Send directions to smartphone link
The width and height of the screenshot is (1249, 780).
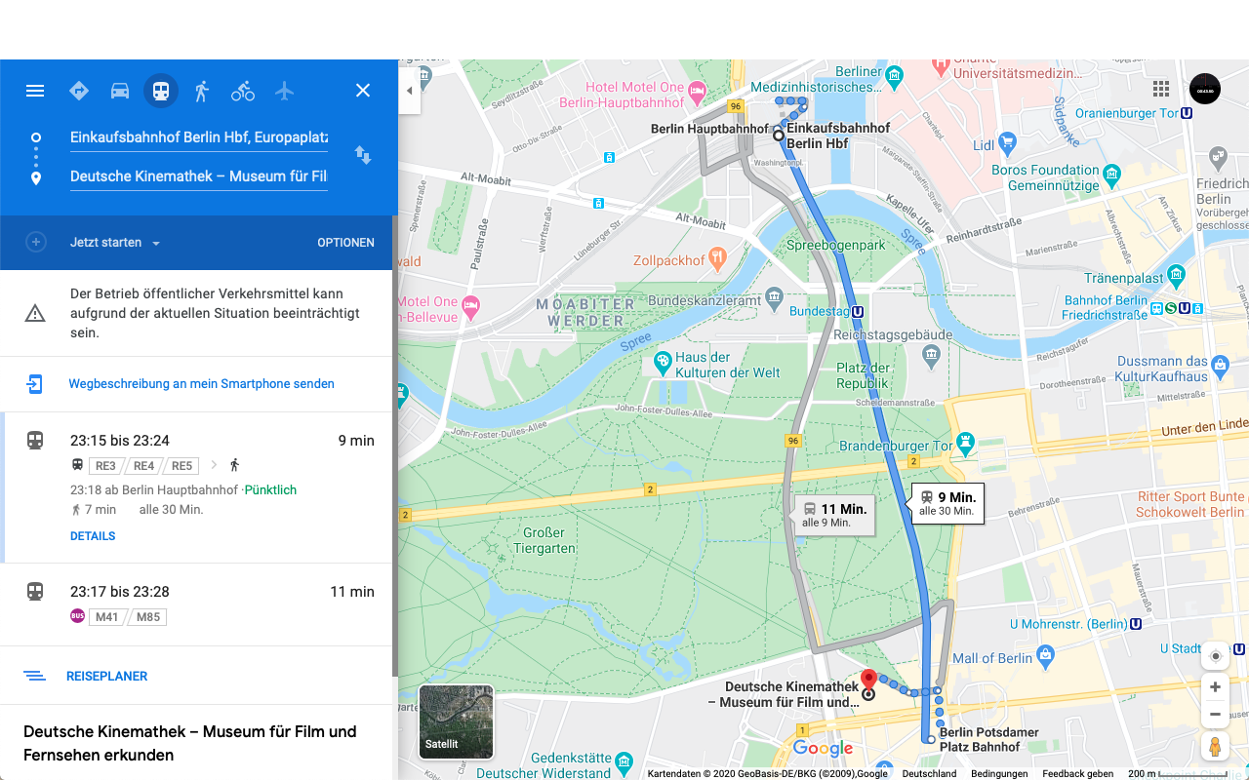point(201,384)
